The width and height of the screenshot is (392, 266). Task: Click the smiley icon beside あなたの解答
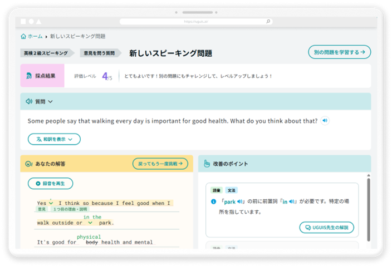[x=28, y=164]
